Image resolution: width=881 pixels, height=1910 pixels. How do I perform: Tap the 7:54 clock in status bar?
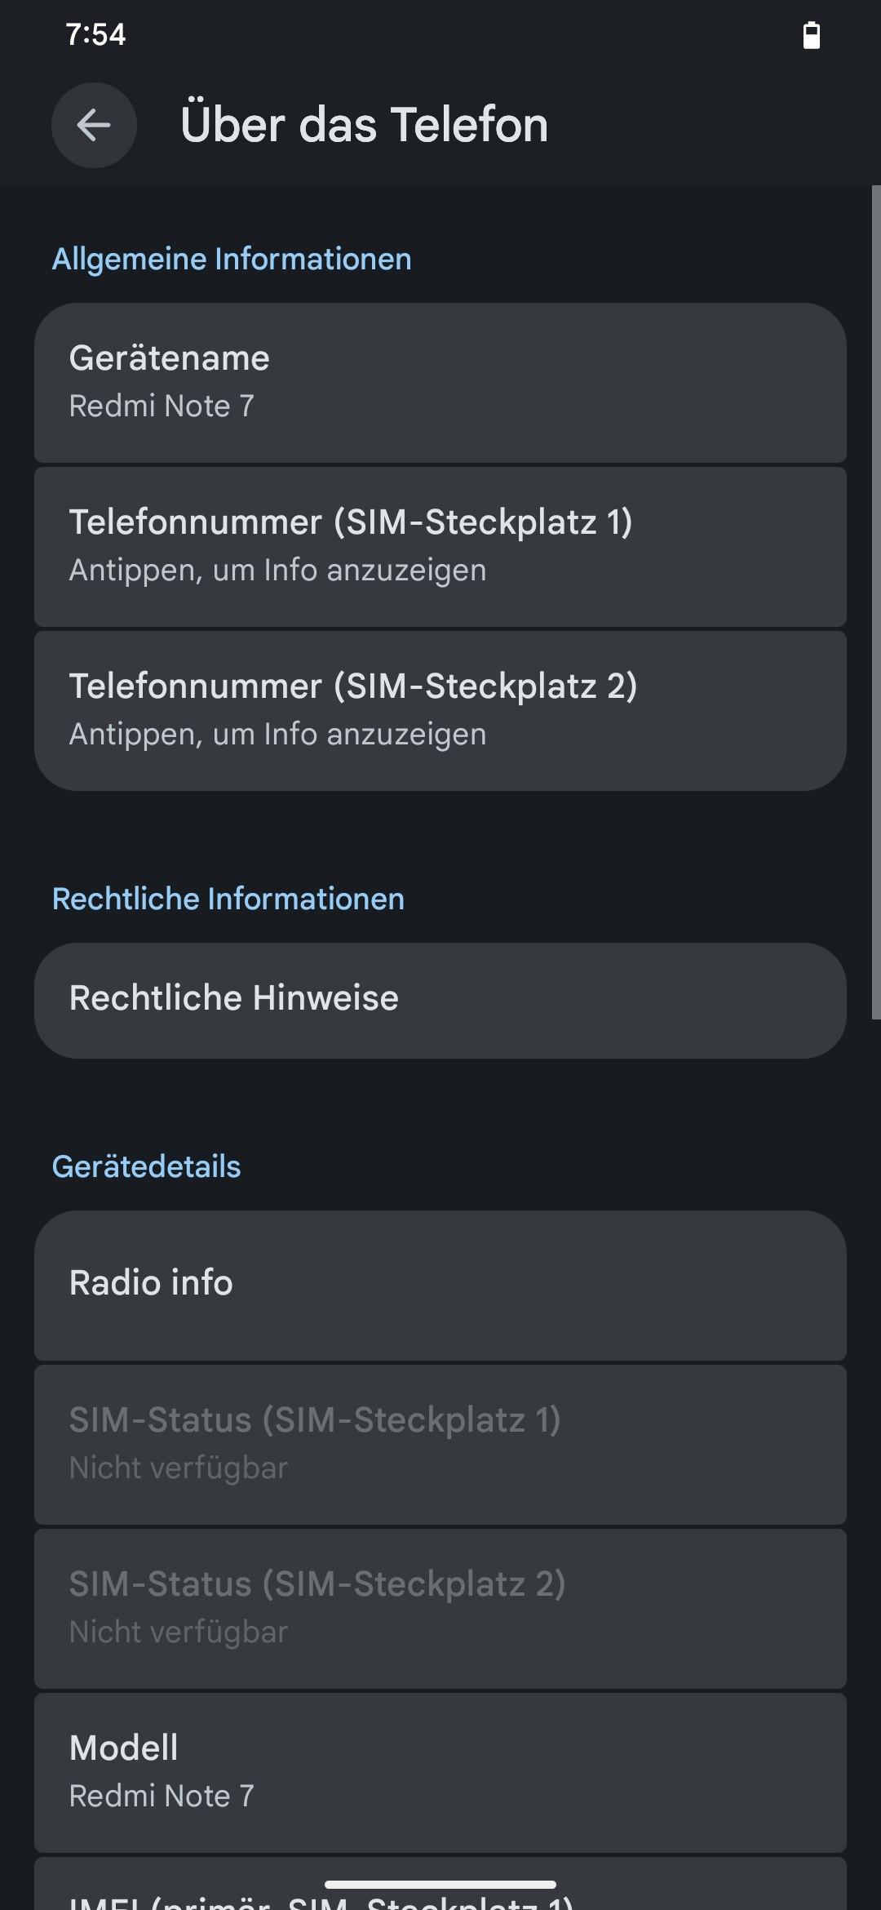[95, 34]
